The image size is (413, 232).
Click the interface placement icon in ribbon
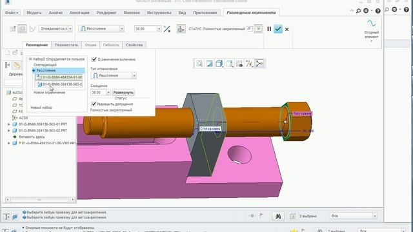[13, 28]
